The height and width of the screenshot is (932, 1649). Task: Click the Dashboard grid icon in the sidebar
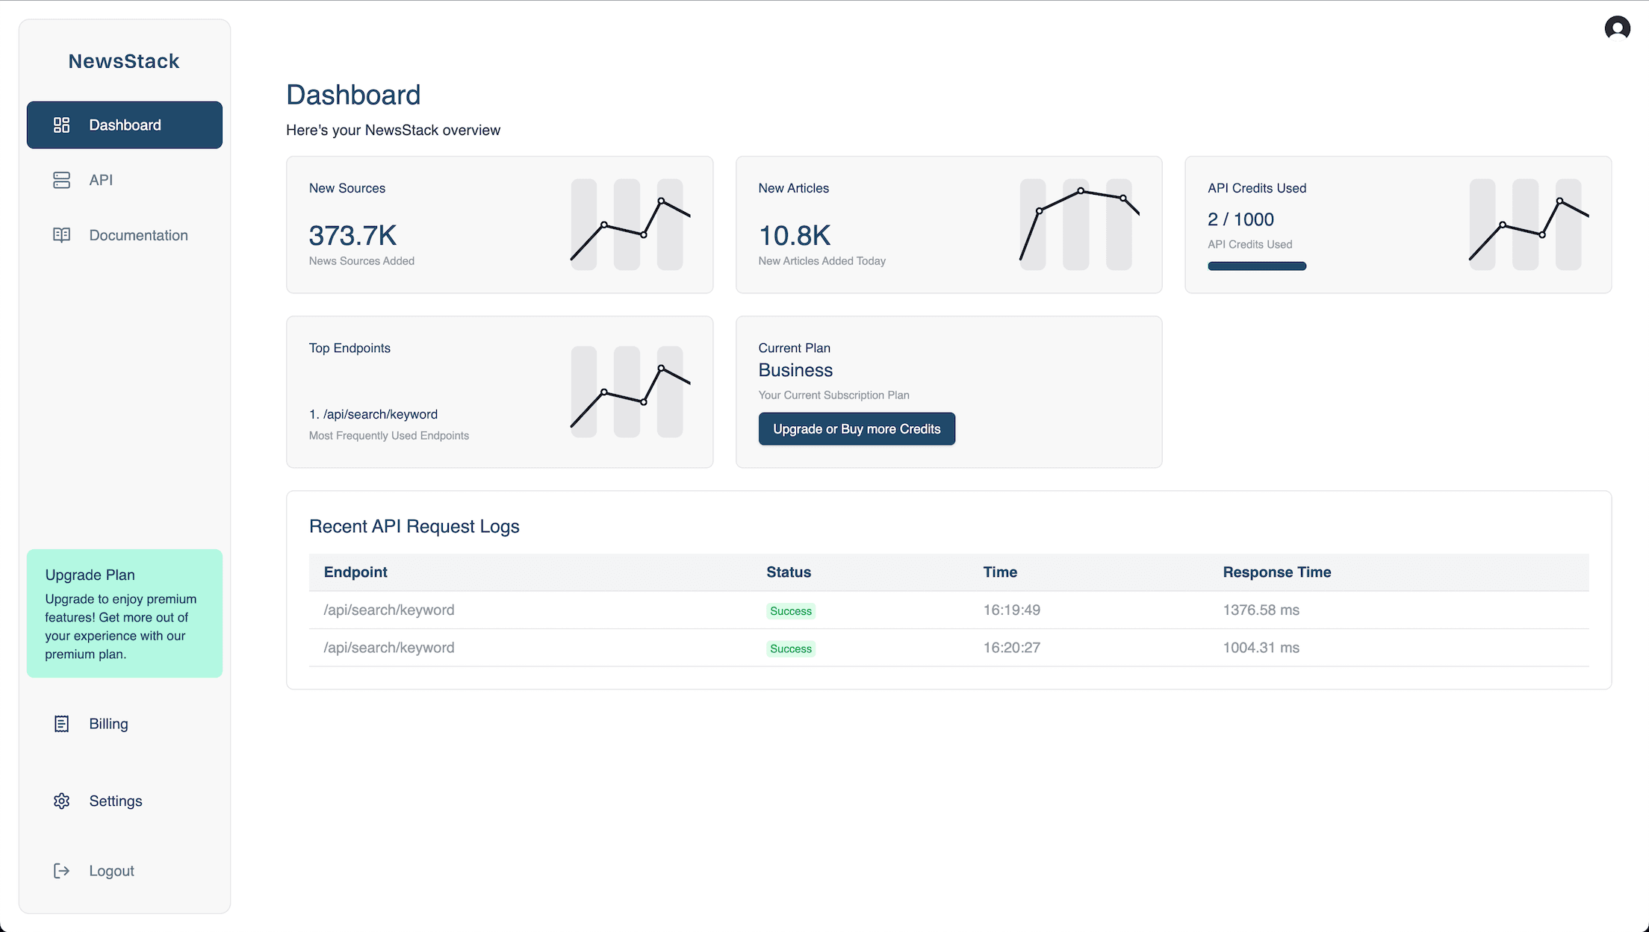point(61,125)
